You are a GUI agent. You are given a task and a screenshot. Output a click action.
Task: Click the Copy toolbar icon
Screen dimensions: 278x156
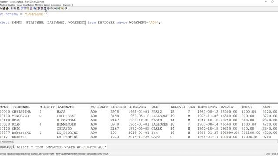pos(15,8)
